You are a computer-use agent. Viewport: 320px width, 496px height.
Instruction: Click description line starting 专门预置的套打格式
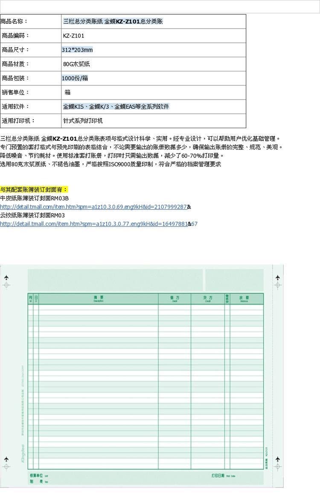[x=142, y=147]
